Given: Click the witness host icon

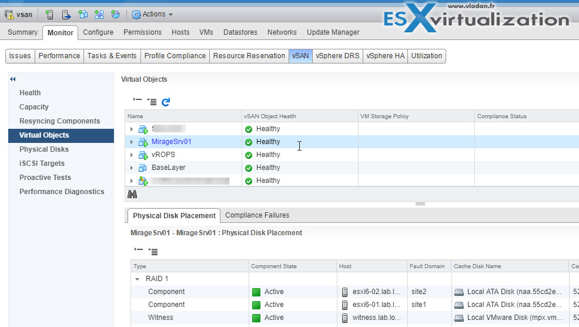Looking at the screenshot, I should point(344,318).
